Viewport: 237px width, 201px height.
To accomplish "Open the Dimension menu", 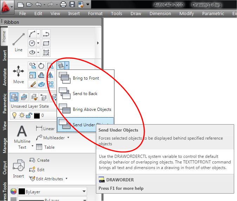I will [x=160, y=14].
